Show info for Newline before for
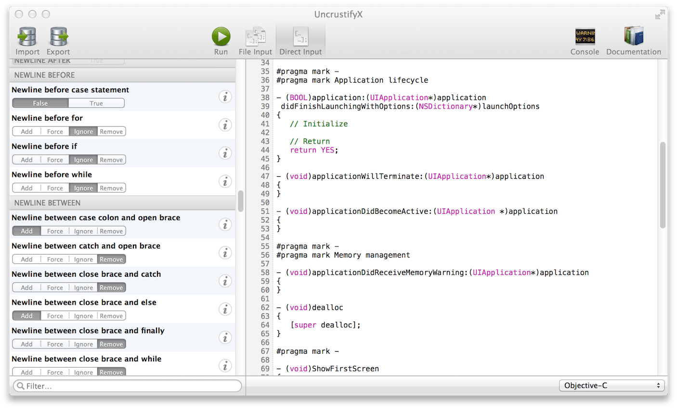The width and height of the screenshot is (677, 409). 225,125
